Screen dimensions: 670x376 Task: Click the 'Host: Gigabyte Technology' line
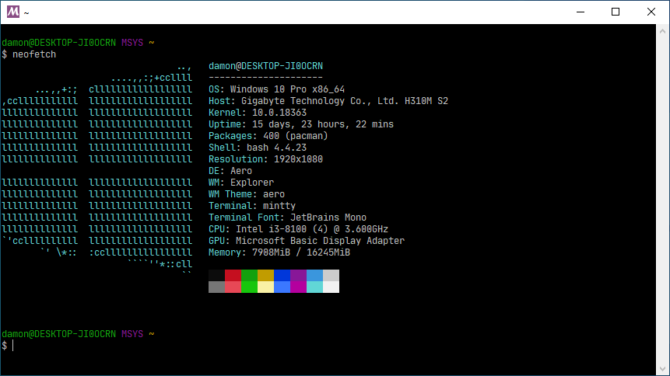[x=328, y=101]
